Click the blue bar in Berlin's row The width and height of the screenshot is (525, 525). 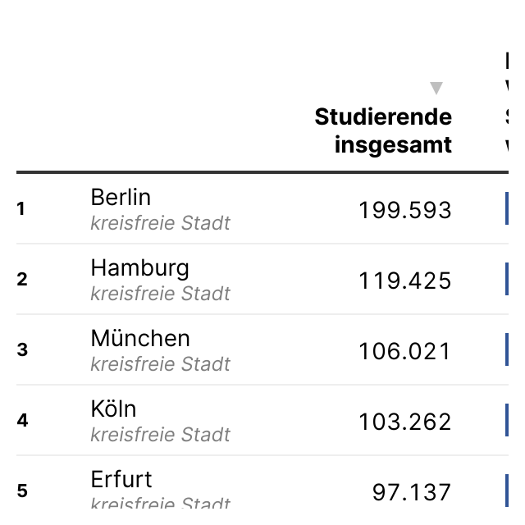pos(507,208)
